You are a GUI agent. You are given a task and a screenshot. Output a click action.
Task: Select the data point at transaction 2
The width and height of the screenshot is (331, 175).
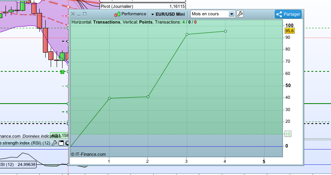[x=148, y=97]
